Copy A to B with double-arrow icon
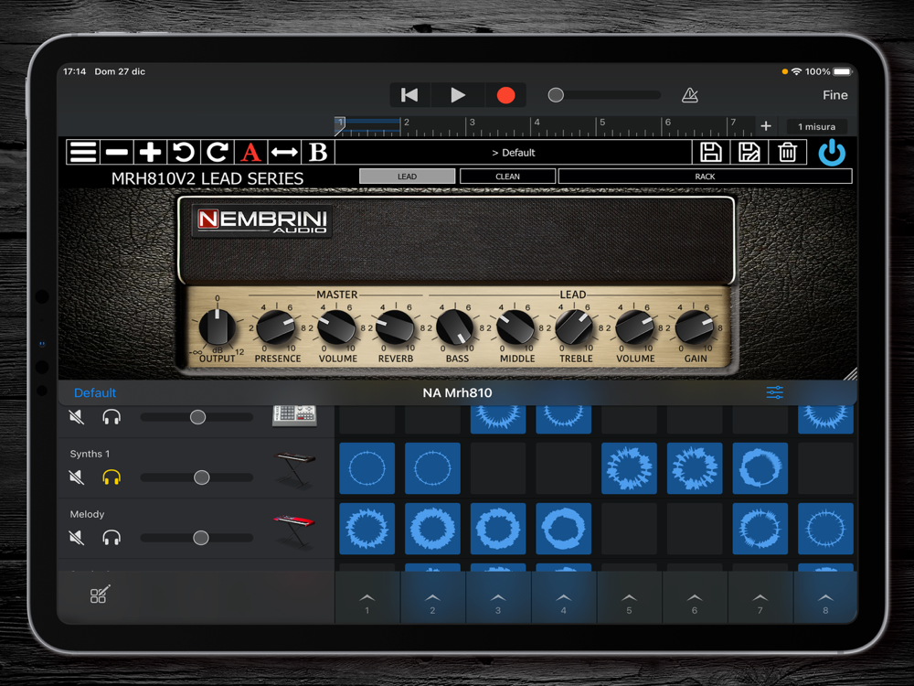The image size is (914, 686). point(284,152)
